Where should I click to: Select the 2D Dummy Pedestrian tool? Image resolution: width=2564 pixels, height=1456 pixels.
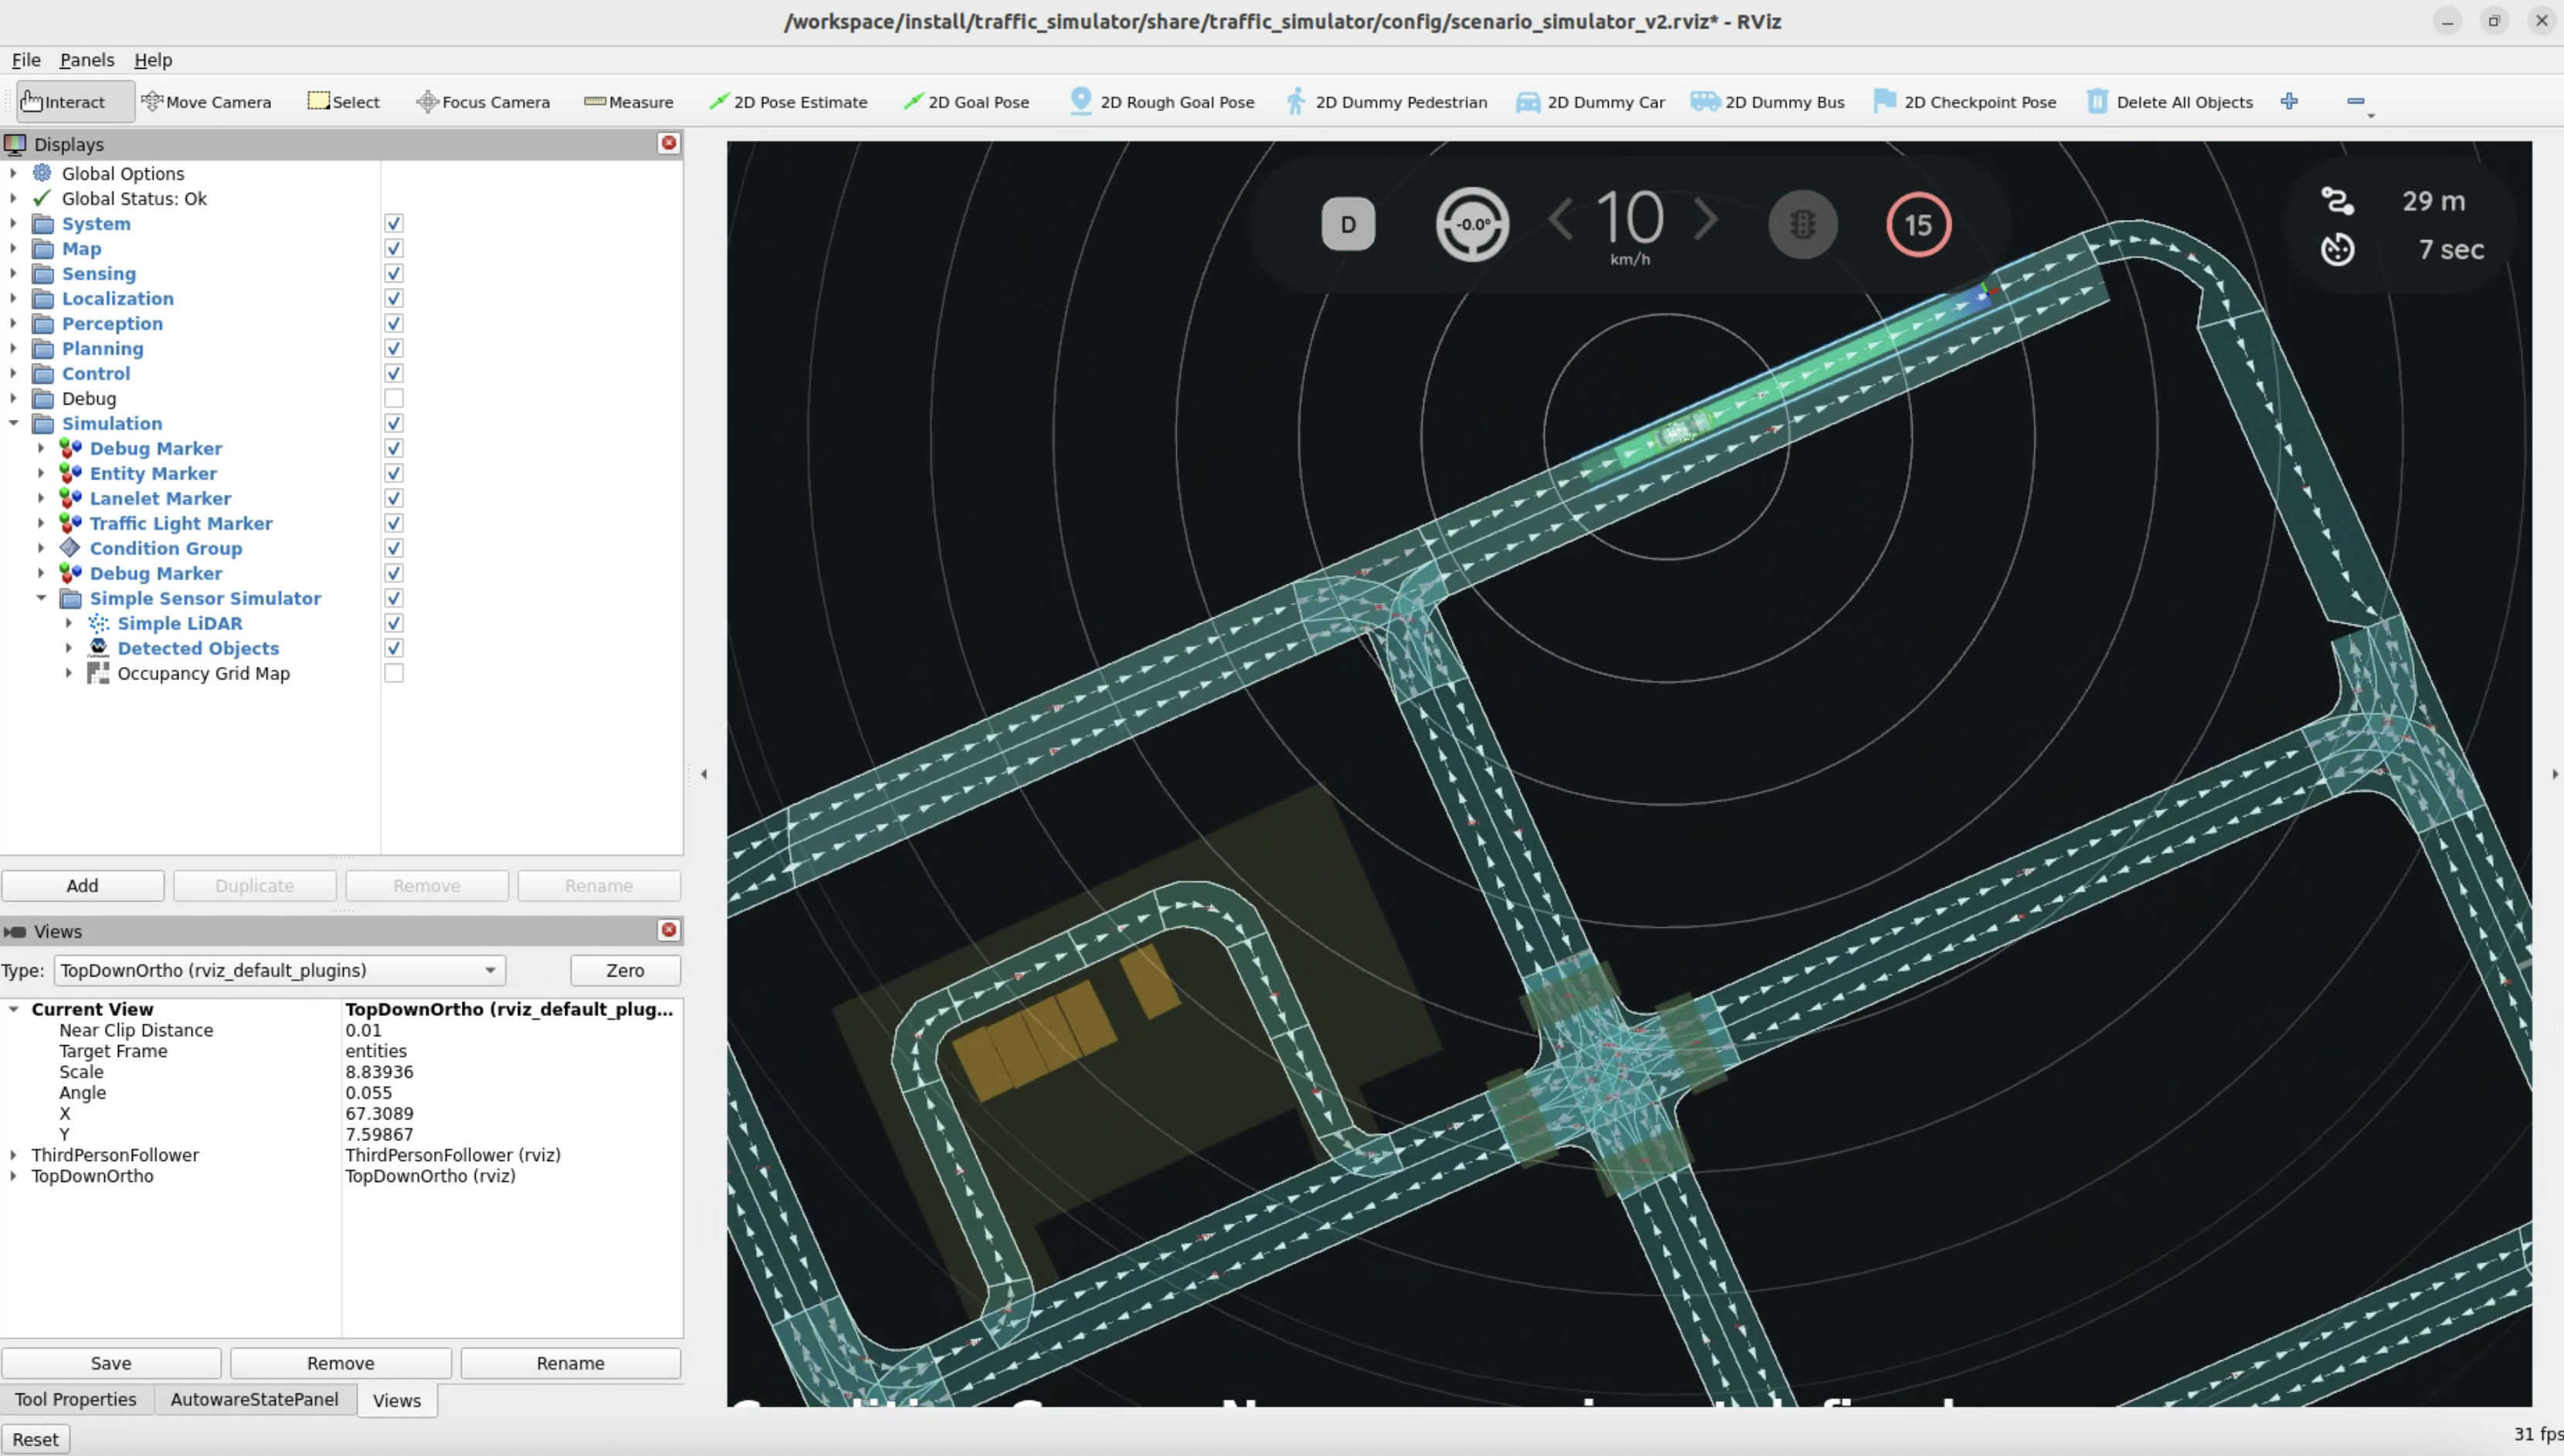point(1388,102)
